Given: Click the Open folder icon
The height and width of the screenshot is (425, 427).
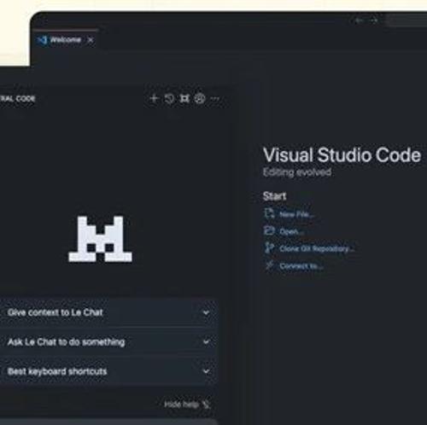Looking at the screenshot, I should point(269,230).
